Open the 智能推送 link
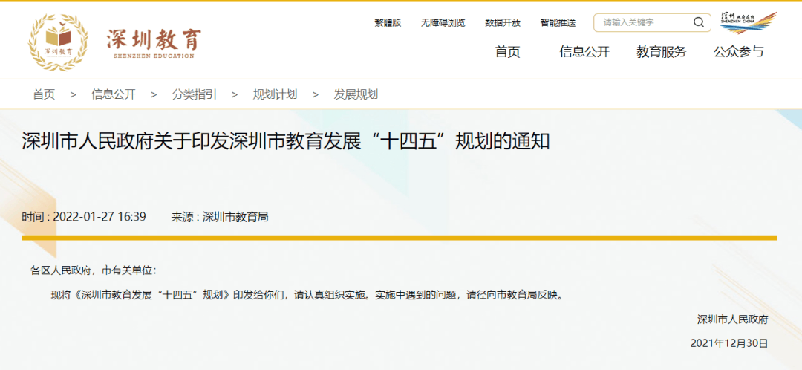 click(558, 23)
